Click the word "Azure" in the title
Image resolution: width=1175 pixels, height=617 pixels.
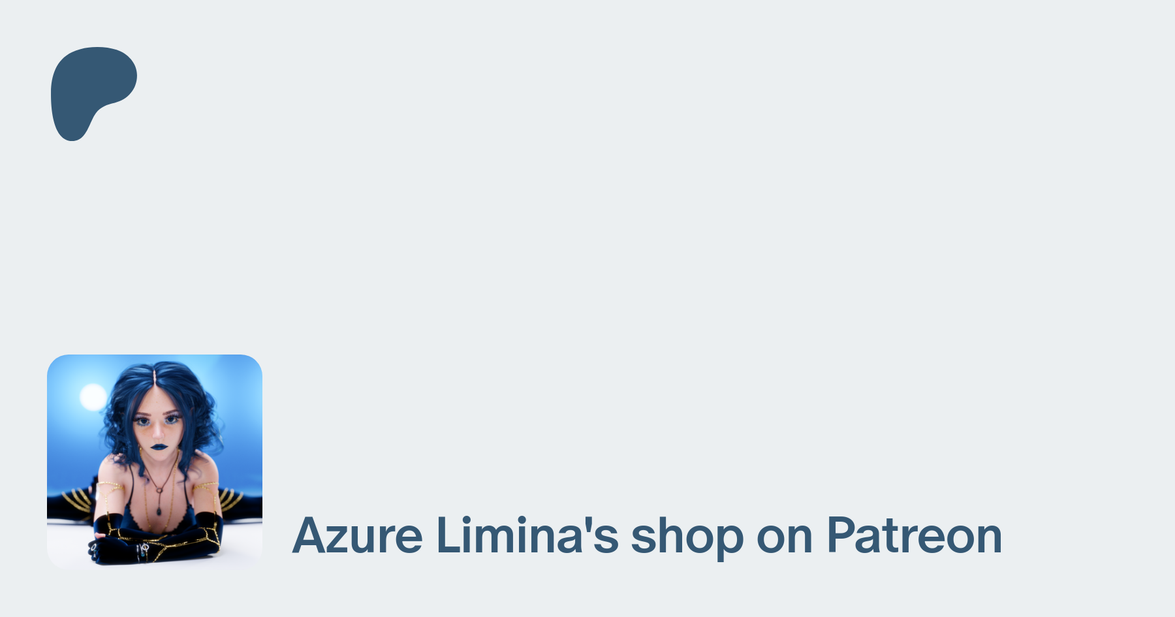click(x=358, y=536)
